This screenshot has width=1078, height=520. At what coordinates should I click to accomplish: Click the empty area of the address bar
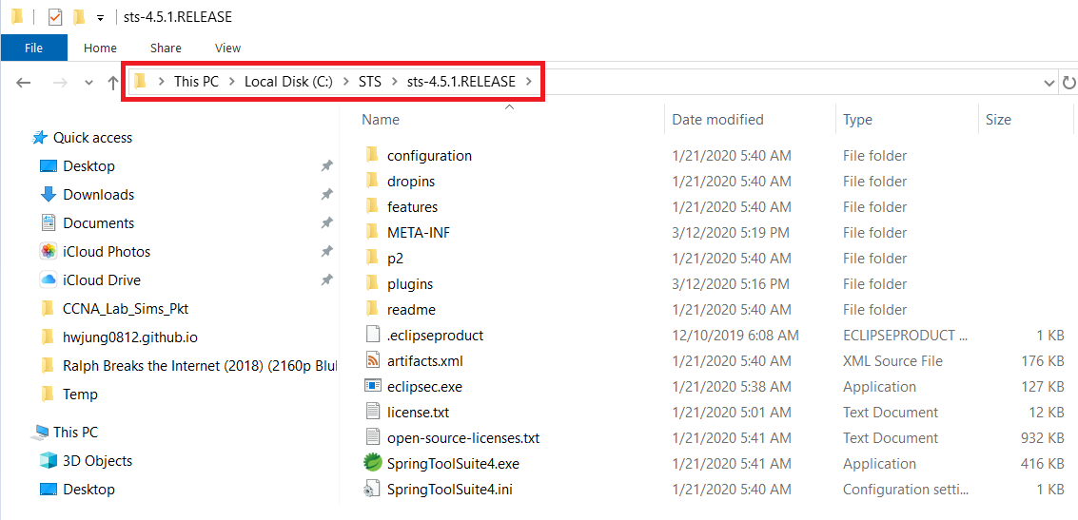(x=791, y=83)
